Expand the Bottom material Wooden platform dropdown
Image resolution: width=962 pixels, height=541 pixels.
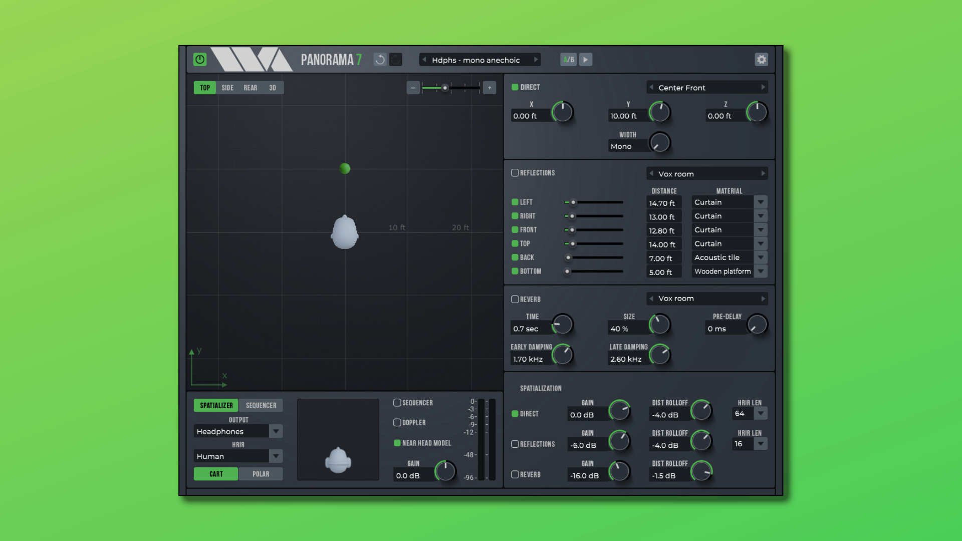pos(761,271)
